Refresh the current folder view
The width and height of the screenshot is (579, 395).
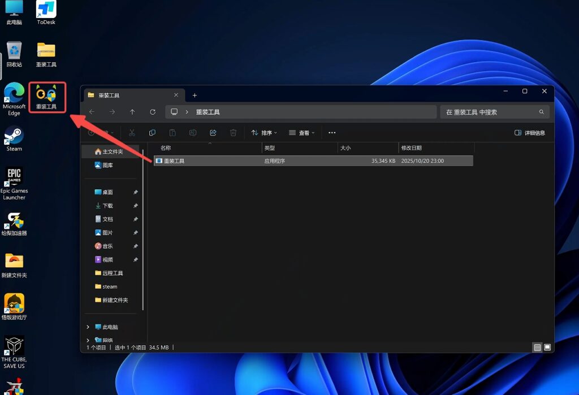tap(153, 112)
